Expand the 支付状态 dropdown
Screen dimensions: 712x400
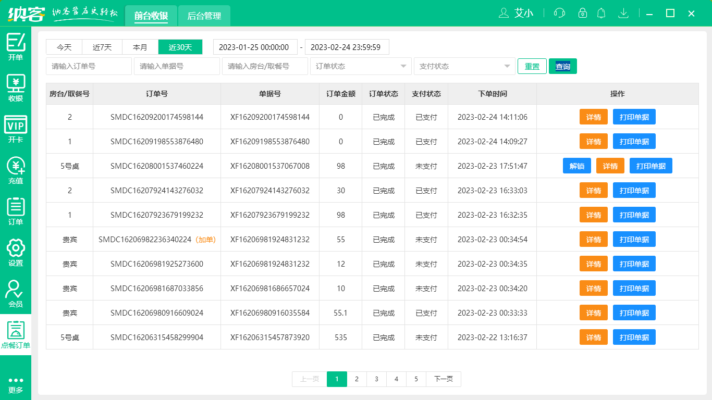coord(464,66)
